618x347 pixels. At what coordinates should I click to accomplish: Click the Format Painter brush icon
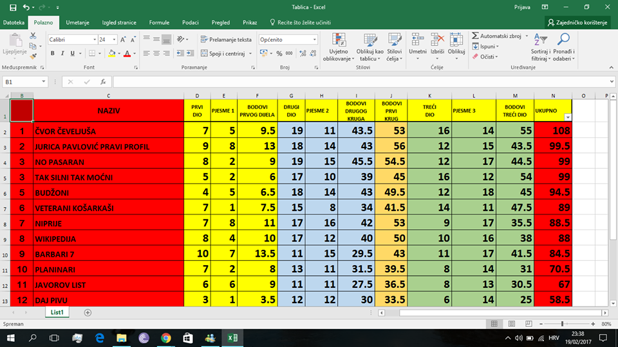(x=33, y=57)
